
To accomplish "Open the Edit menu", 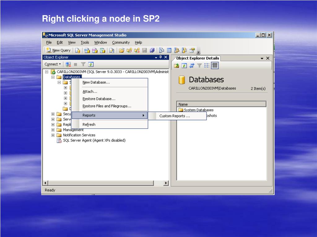I will coord(60,43).
